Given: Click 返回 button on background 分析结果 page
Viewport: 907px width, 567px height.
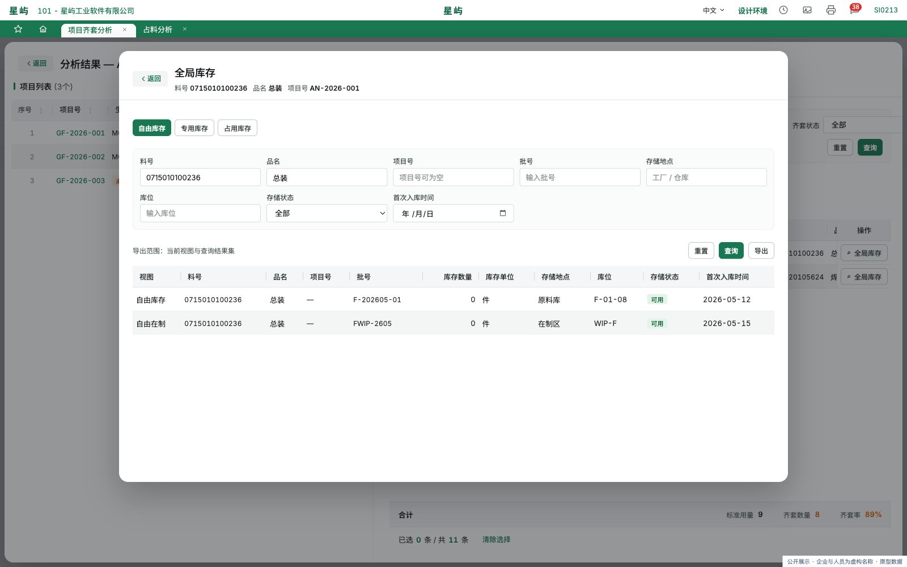Looking at the screenshot, I should (x=36, y=64).
